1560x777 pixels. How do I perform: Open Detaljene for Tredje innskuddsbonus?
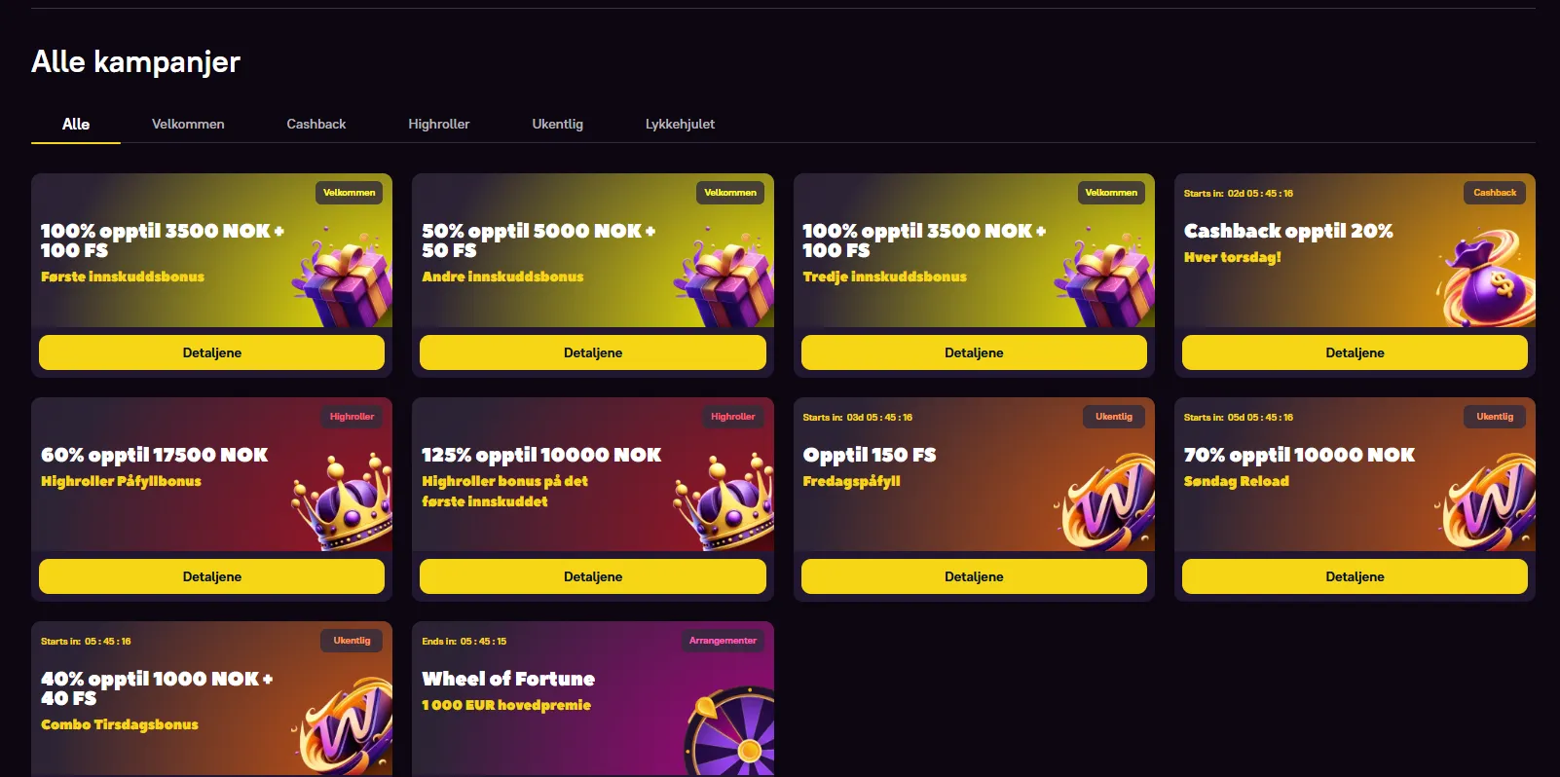(x=974, y=352)
